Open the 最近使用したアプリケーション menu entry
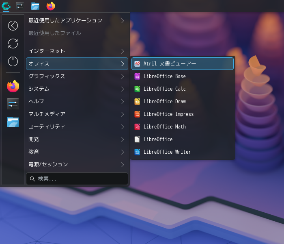 pyautogui.click(x=77, y=21)
